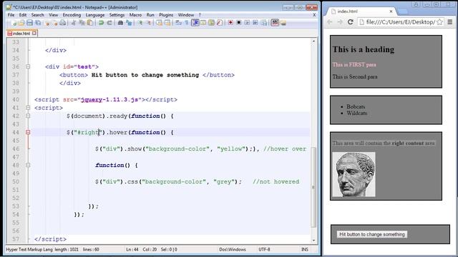Screen dimensions: 458x257
Task: Open the File menu
Action: point(11,15)
